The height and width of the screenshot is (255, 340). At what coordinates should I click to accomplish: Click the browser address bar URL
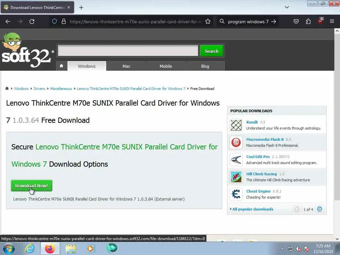click(x=135, y=22)
